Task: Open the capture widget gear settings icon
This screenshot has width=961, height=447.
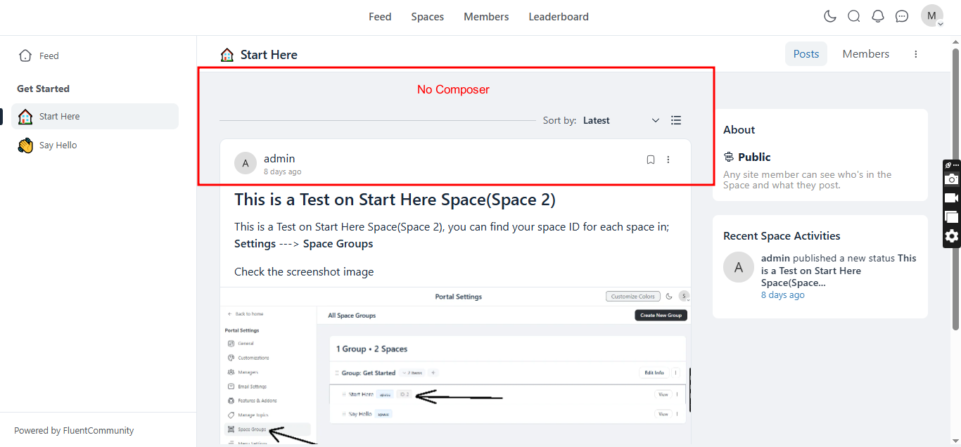Action: point(952,236)
